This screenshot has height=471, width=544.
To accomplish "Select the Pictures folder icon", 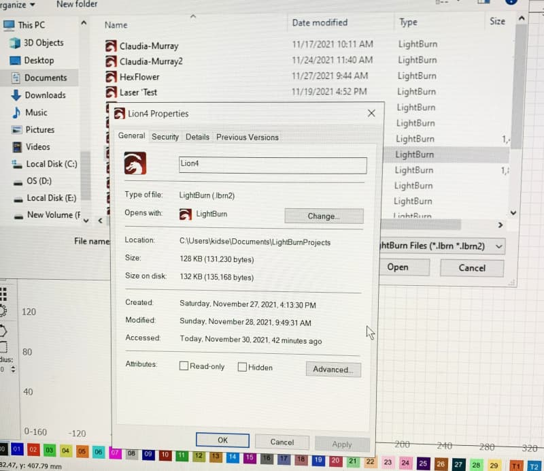I will 16,129.
